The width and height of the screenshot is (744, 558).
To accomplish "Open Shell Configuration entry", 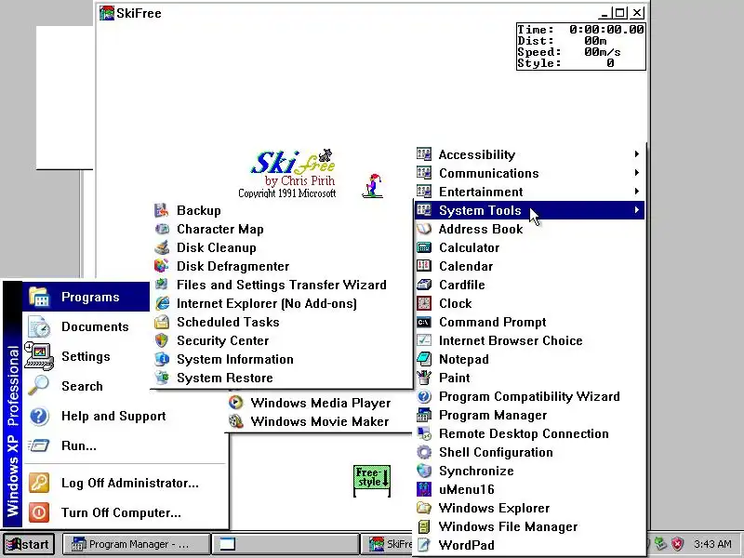I will [529, 452].
